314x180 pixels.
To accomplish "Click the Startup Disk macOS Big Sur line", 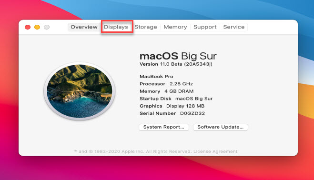I will [176, 99].
